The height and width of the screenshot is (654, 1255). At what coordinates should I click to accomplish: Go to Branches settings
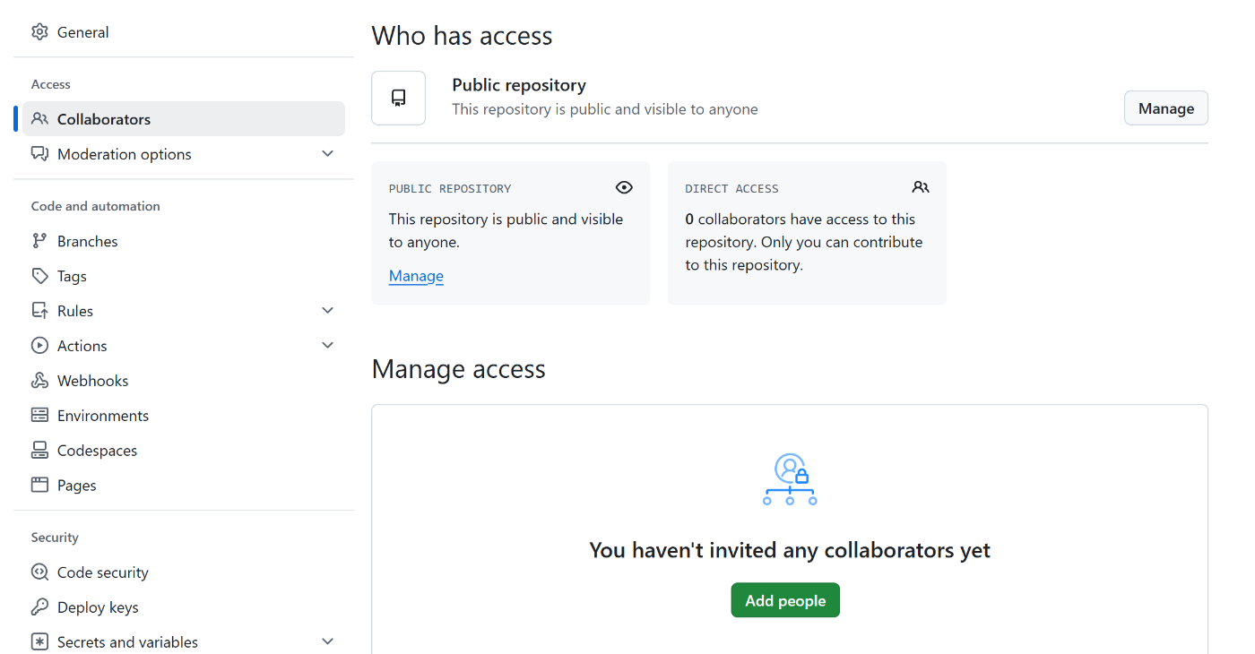tap(184, 241)
